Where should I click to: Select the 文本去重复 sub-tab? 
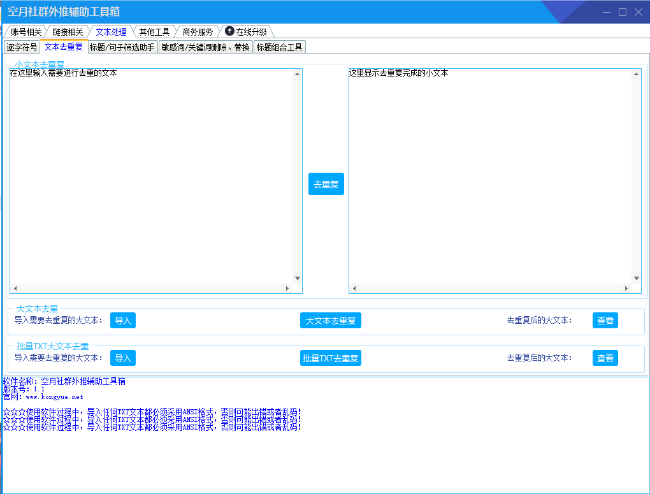(64, 47)
